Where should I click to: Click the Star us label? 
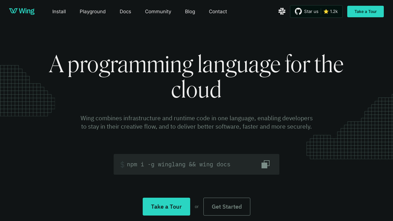[311, 12]
